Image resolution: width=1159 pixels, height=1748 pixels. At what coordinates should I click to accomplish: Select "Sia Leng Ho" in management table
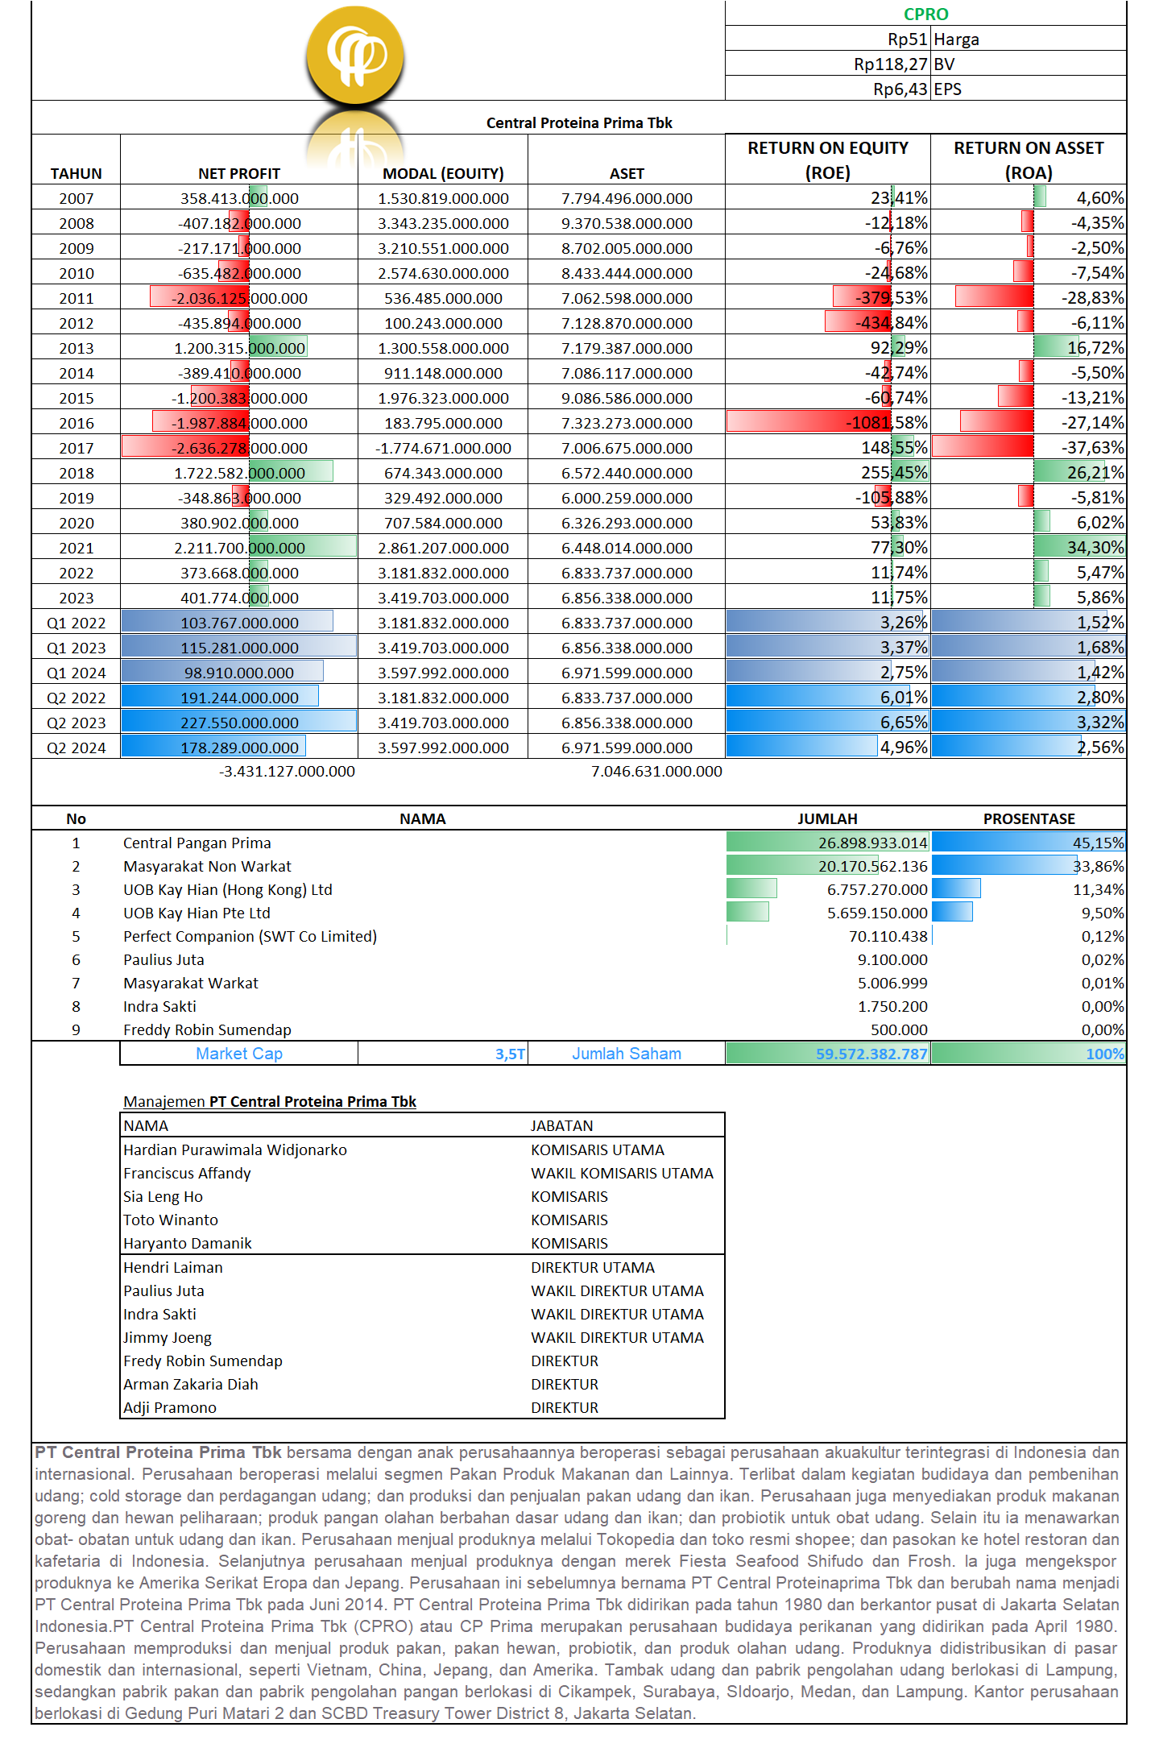coord(163,1196)
